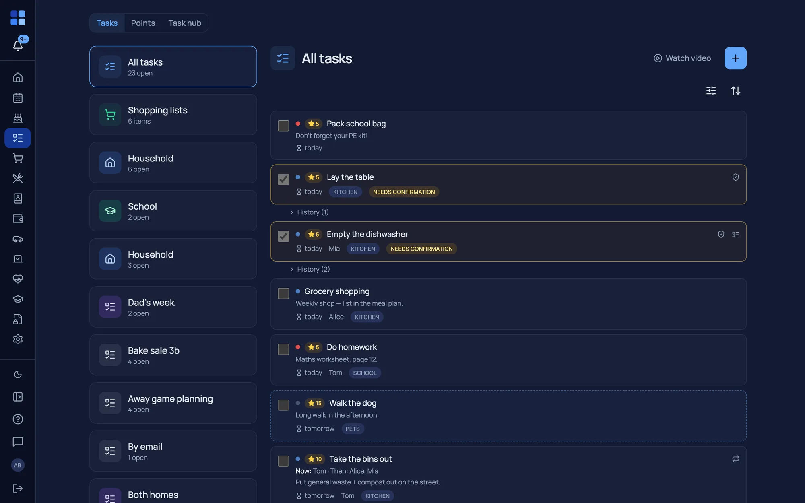The width and height of the screenshot is (805, 503).
Task: Open the help question mark icon
Action: pyautogui.click(x=18, y=419)
